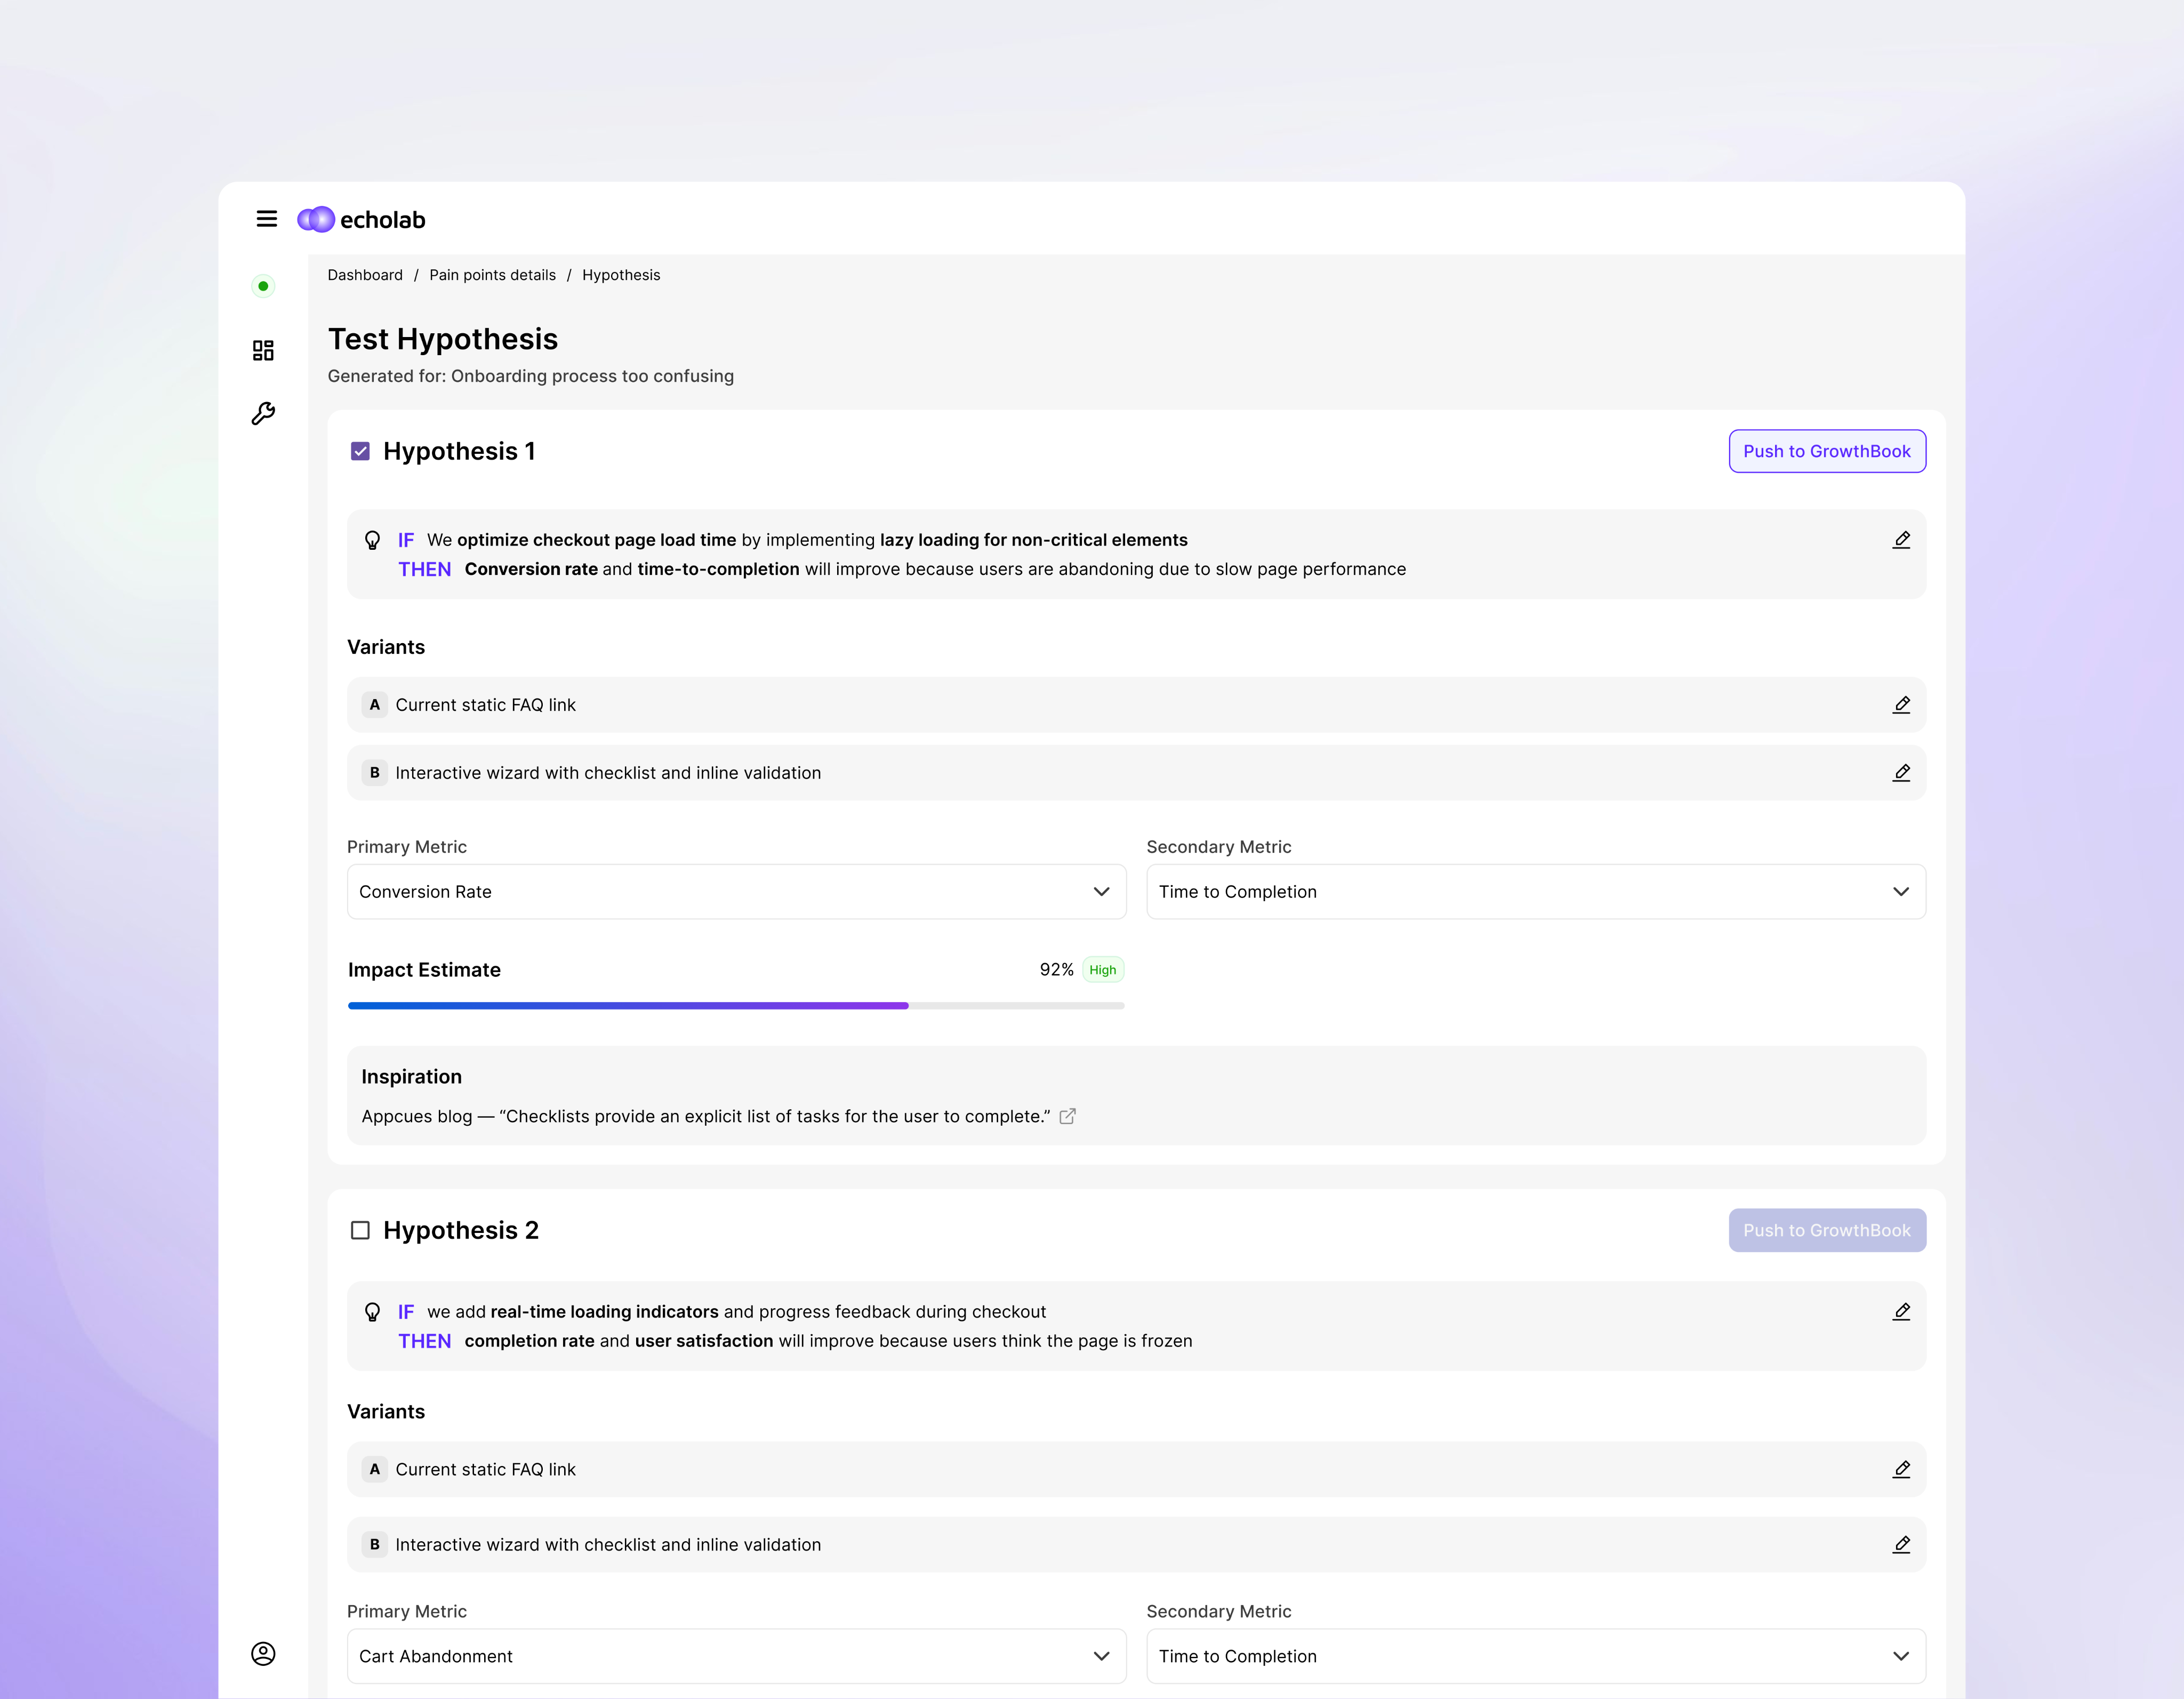Edit the Hypothesis 2 IF/THEN statement

click(x=1901, y=1311)
